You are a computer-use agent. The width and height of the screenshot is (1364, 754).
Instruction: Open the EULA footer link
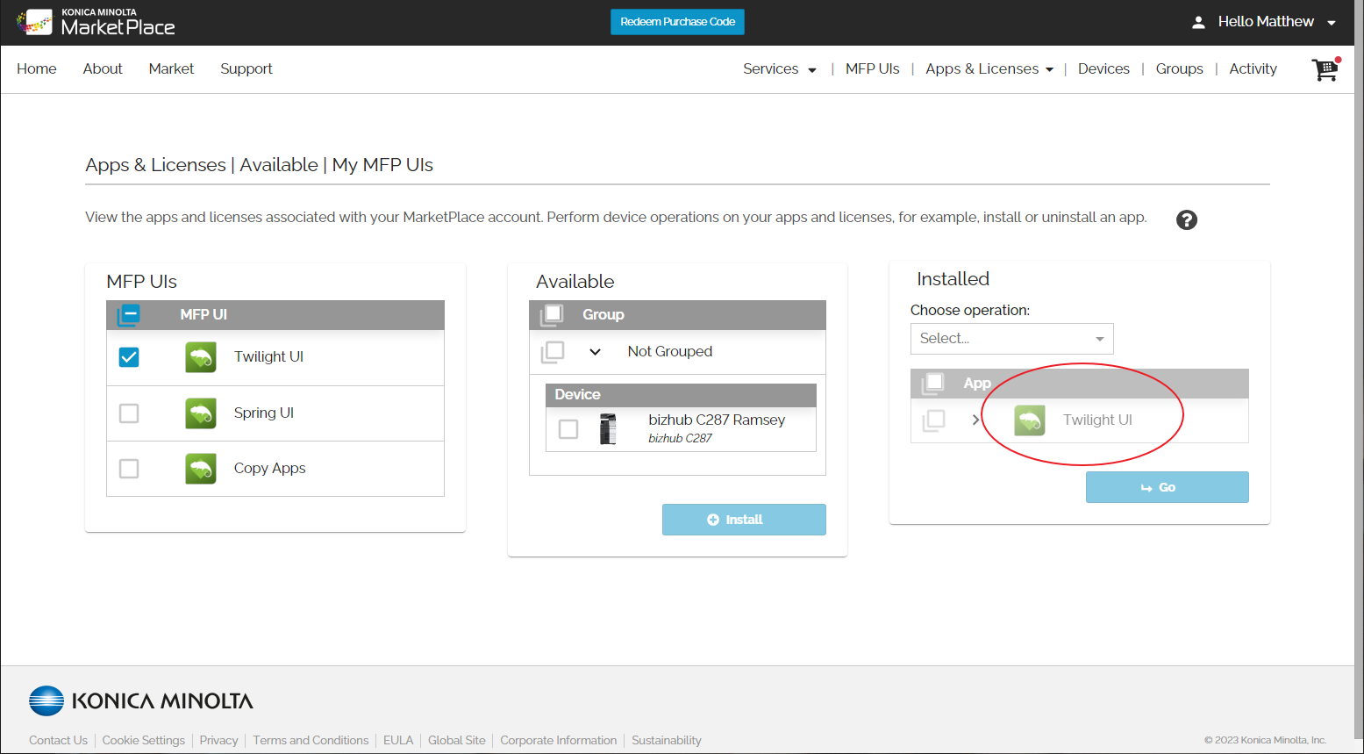[x=398, y=741]
